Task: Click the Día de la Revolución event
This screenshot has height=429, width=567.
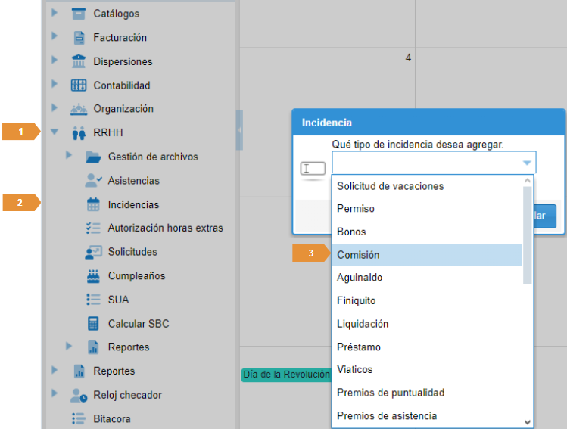Action: coord(286,375)
